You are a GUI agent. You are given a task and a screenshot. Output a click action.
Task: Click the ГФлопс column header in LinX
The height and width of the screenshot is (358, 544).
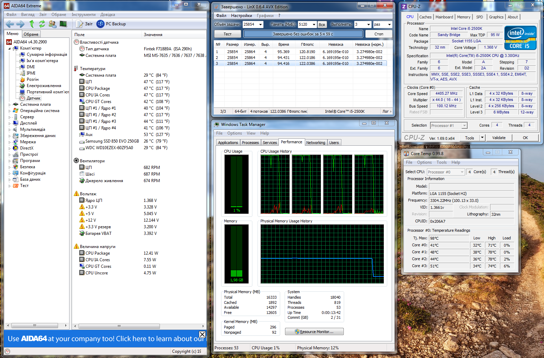[307, 44]
